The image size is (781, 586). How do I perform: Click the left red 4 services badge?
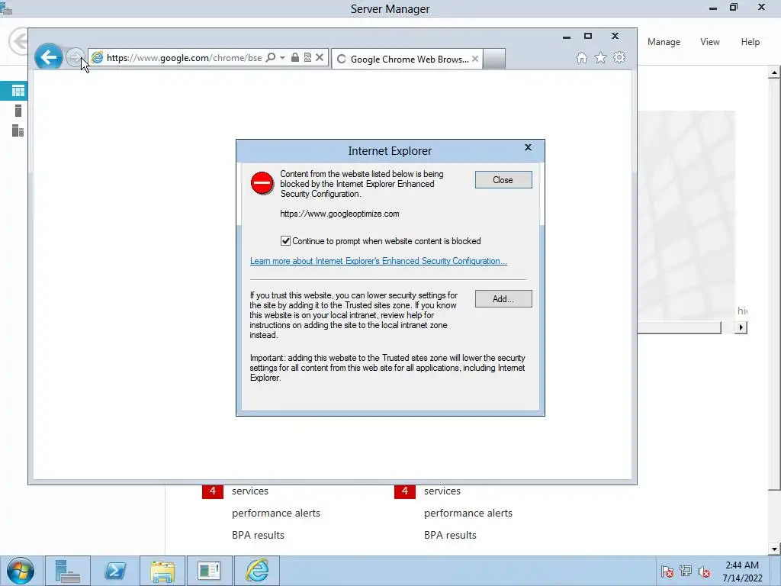pos(213,491)
